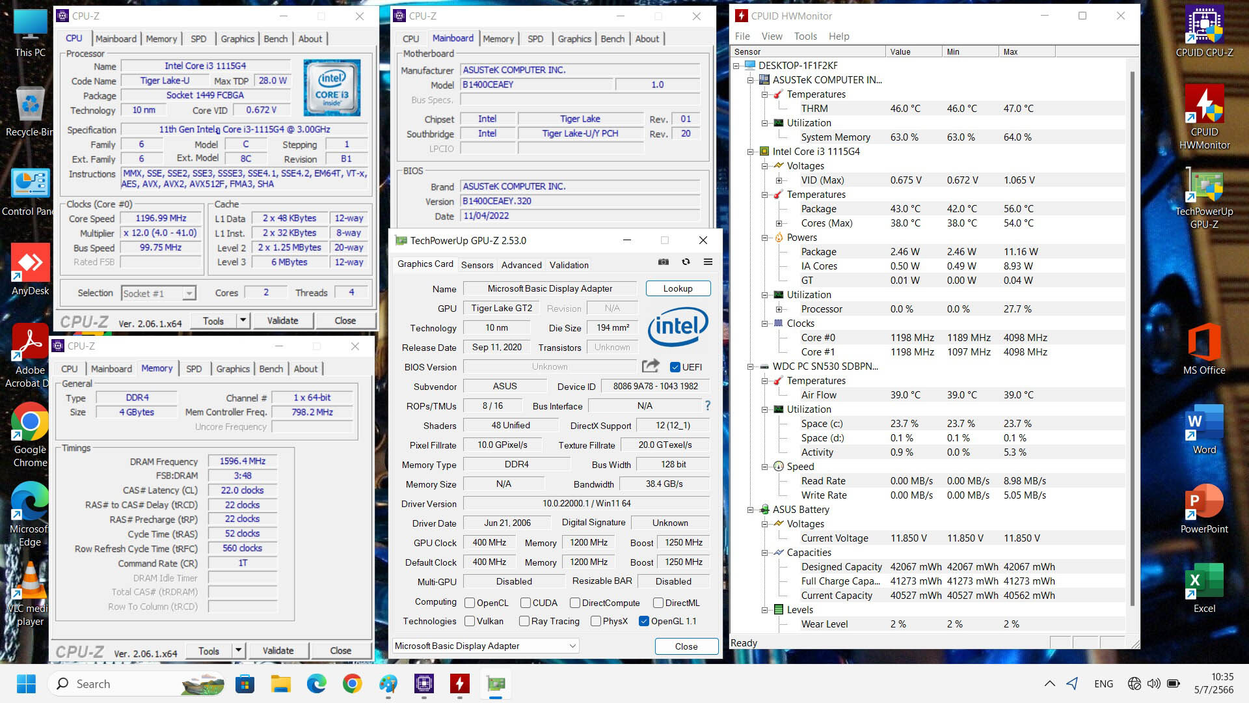Open the CPUID HWMonitor desktop shortcut
The image size is (1249, 703).
tap(1204, 117)
